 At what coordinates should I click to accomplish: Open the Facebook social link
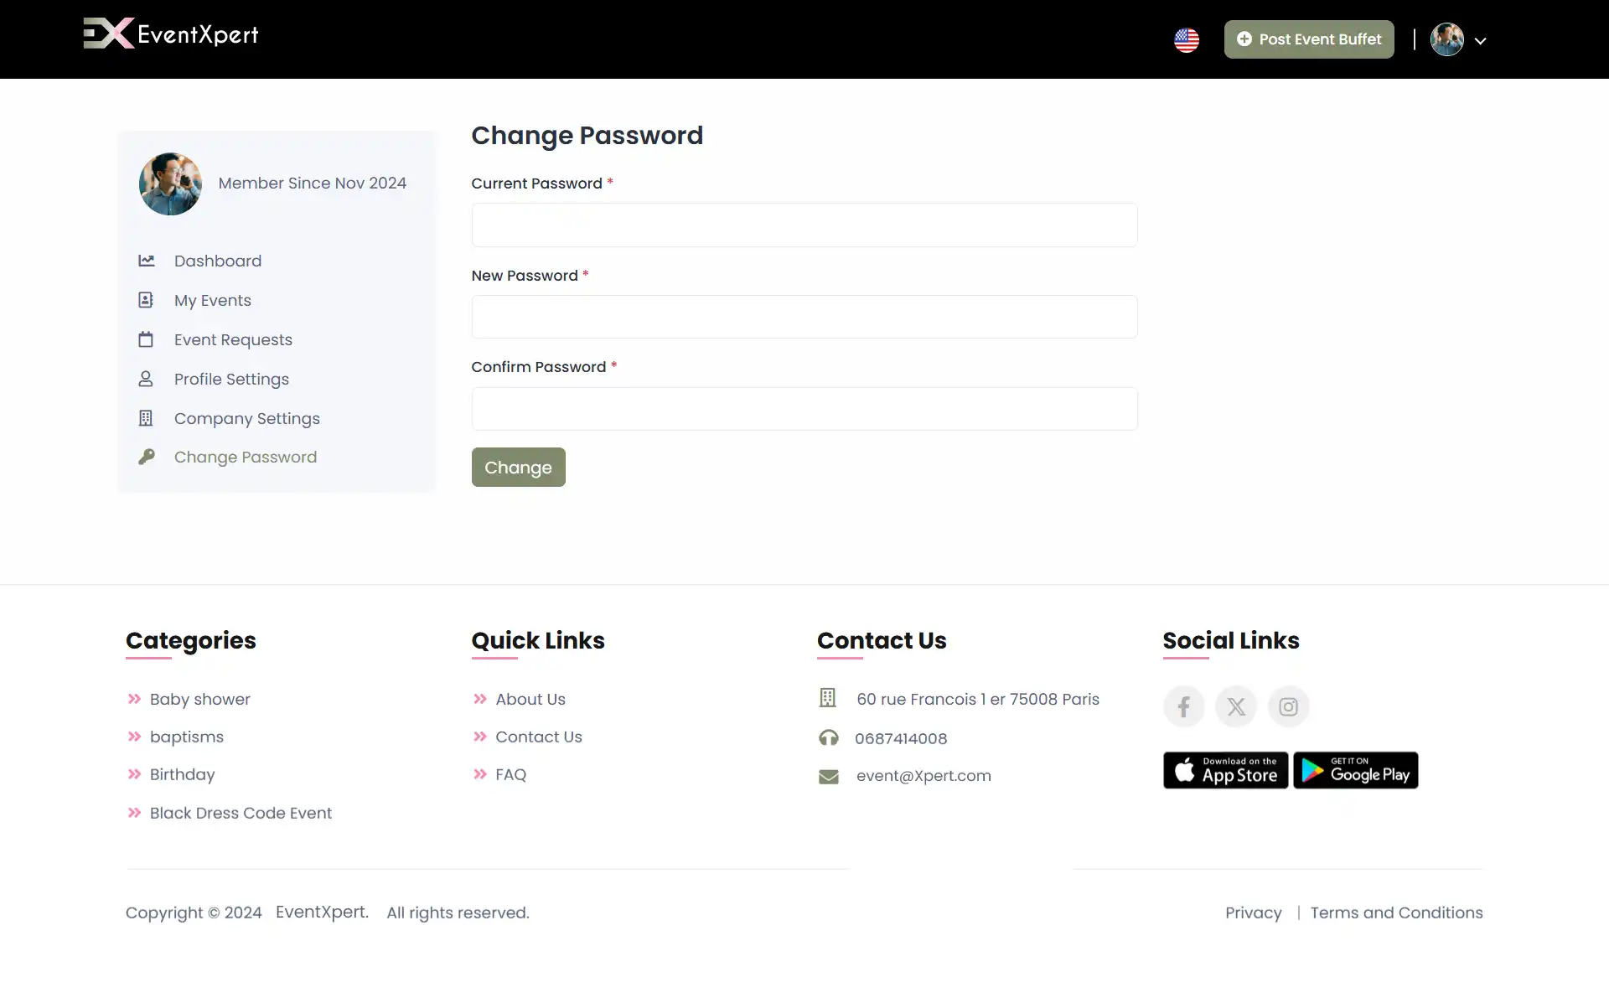click(1183, 706)
